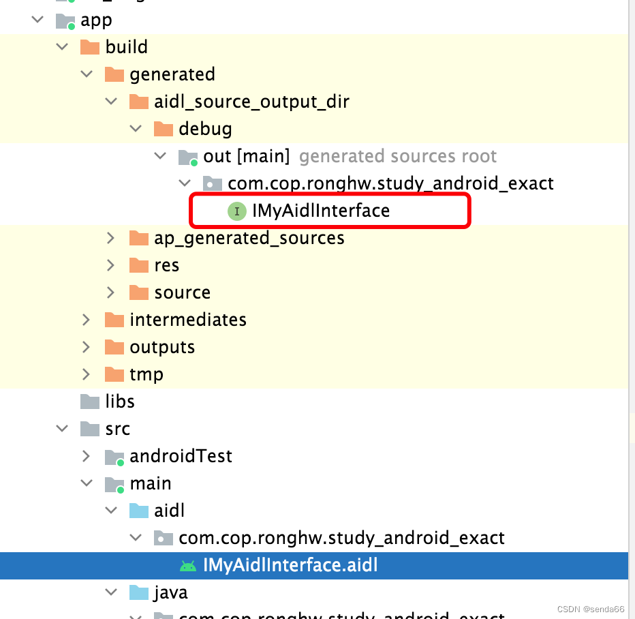Image resolution: width=635 pixels, height=619 pixels.
Task: Click the java source folder icon
Action: point(138,592)
